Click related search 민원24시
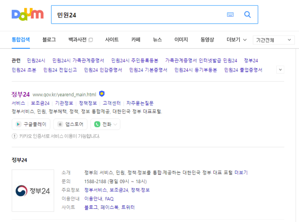Image resolution: width=299 pixels, height=222 pixels. point(36,60)
